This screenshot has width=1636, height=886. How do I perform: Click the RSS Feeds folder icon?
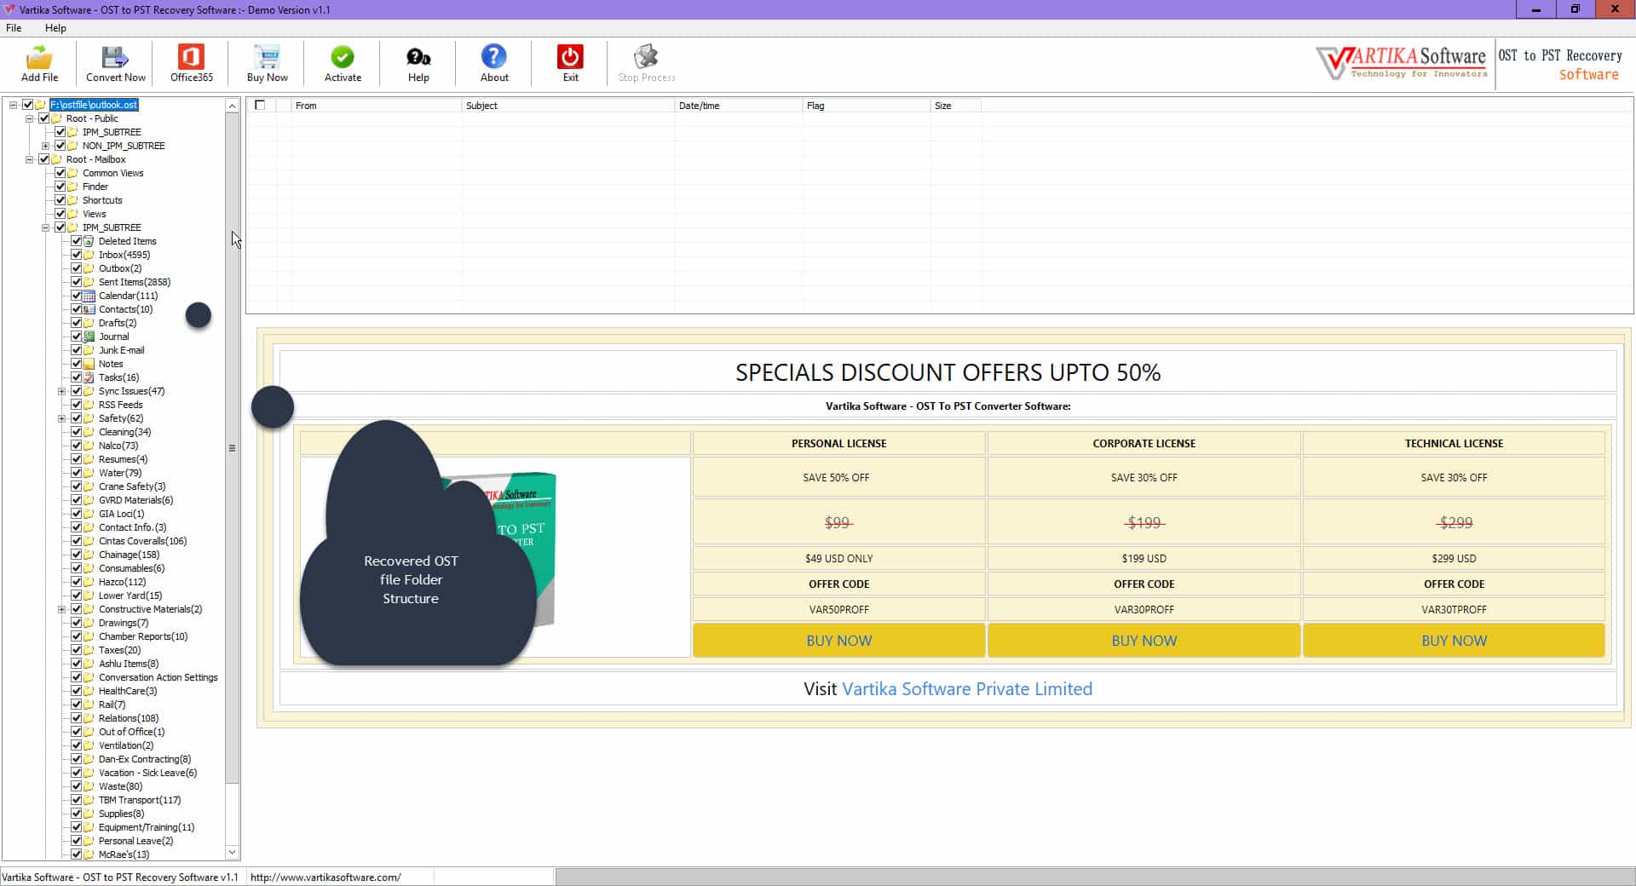coord(89,405)
